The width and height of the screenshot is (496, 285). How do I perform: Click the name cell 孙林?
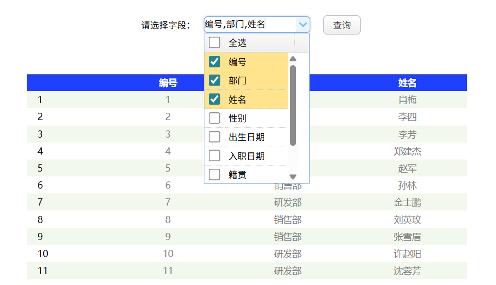point(407,185)
